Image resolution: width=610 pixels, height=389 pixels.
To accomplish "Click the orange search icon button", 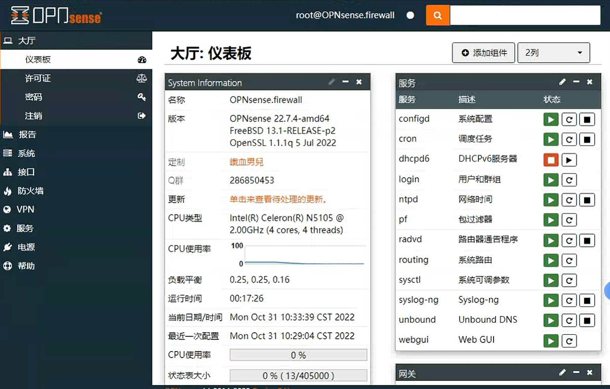I will [438, 15].
